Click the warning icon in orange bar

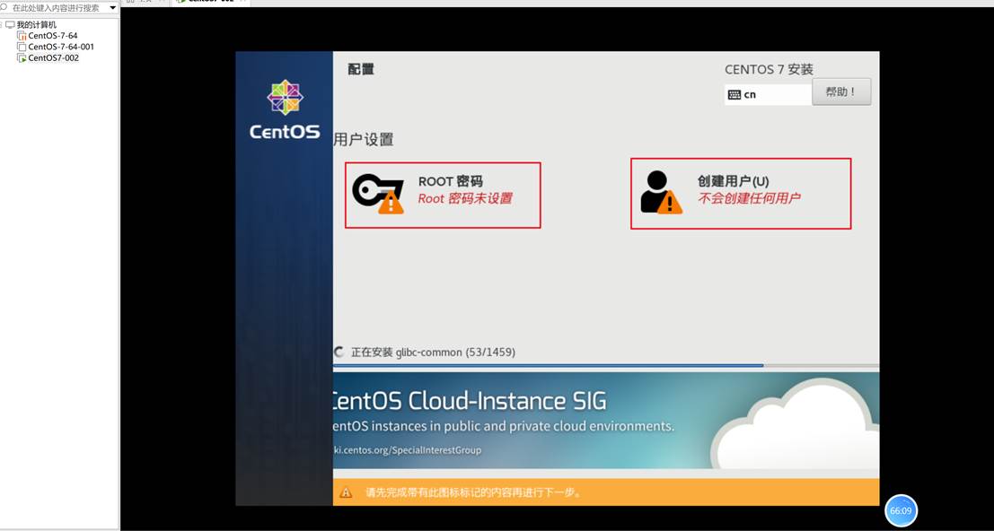coord(346,492)
